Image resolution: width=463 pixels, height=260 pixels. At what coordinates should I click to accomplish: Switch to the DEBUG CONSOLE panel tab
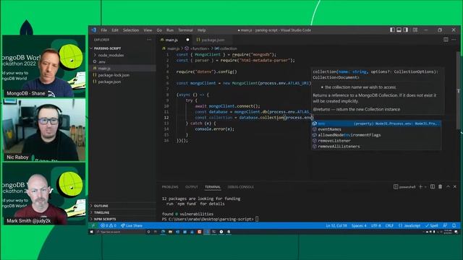pos(241,187)
